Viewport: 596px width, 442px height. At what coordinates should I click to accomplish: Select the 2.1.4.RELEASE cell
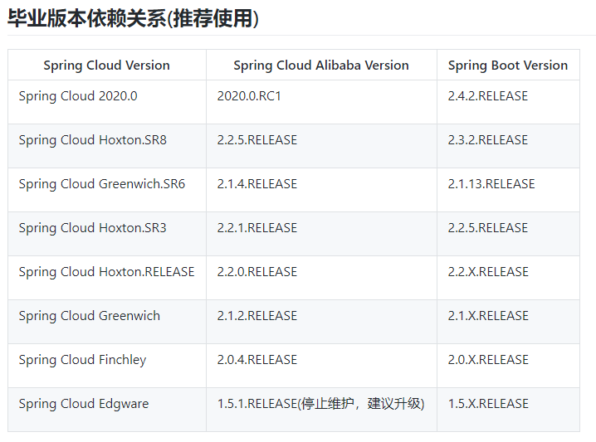click(321, 190)
